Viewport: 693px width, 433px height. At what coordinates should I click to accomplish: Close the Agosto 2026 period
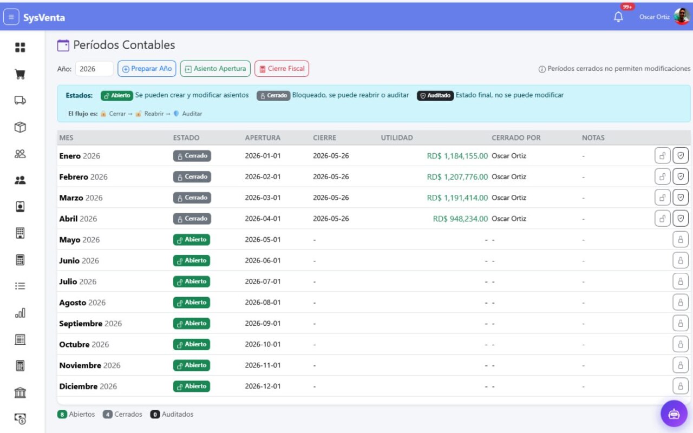click(681, 302)
